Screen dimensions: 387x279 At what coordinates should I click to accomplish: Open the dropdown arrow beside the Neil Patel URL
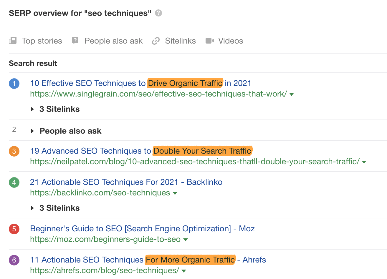coord(363,162)
